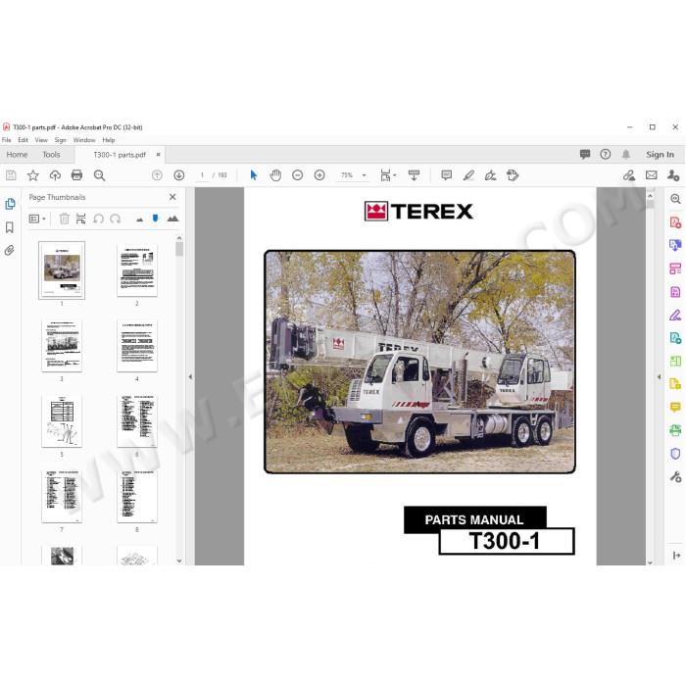Open More Tools wrench in right rail
Viewport: 686px width, 686px height.
click(675, 477)
